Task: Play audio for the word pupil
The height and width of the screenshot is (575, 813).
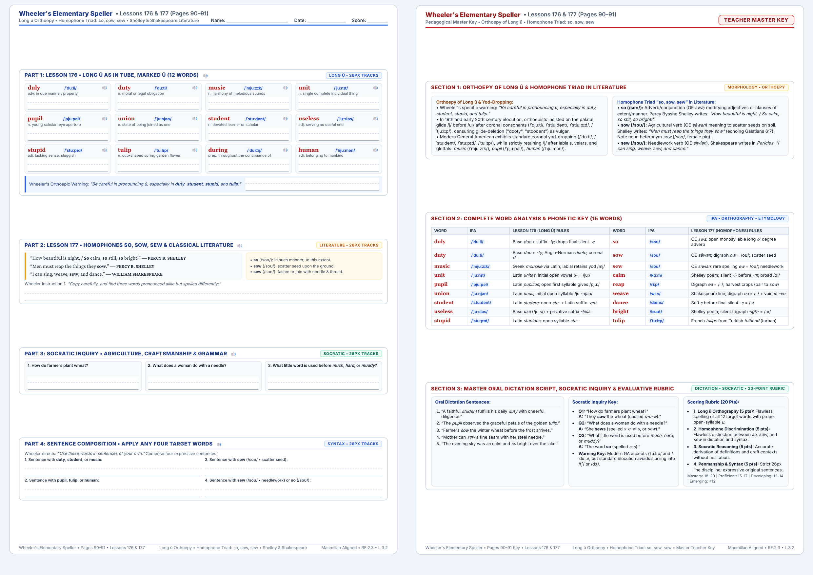Action: [x=105, y=119]
